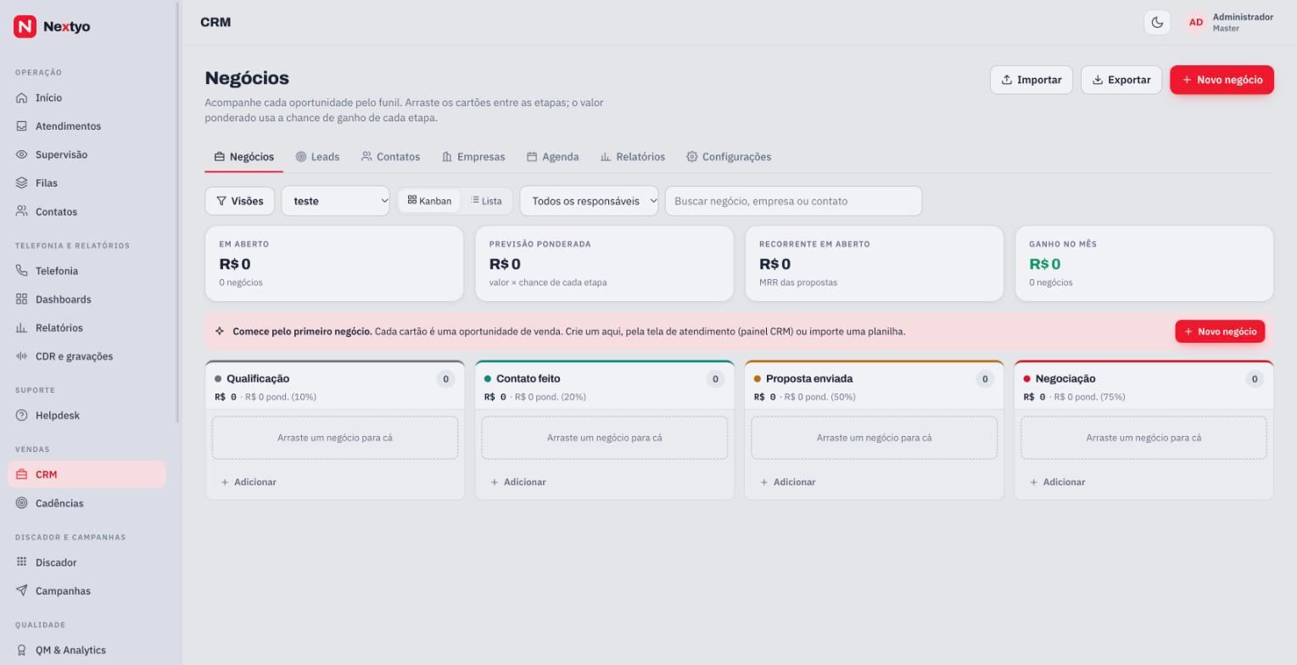Add a deal in Contato feito column
The image size is (1297, 665).
pyautogui.click(x=519, y=482)
